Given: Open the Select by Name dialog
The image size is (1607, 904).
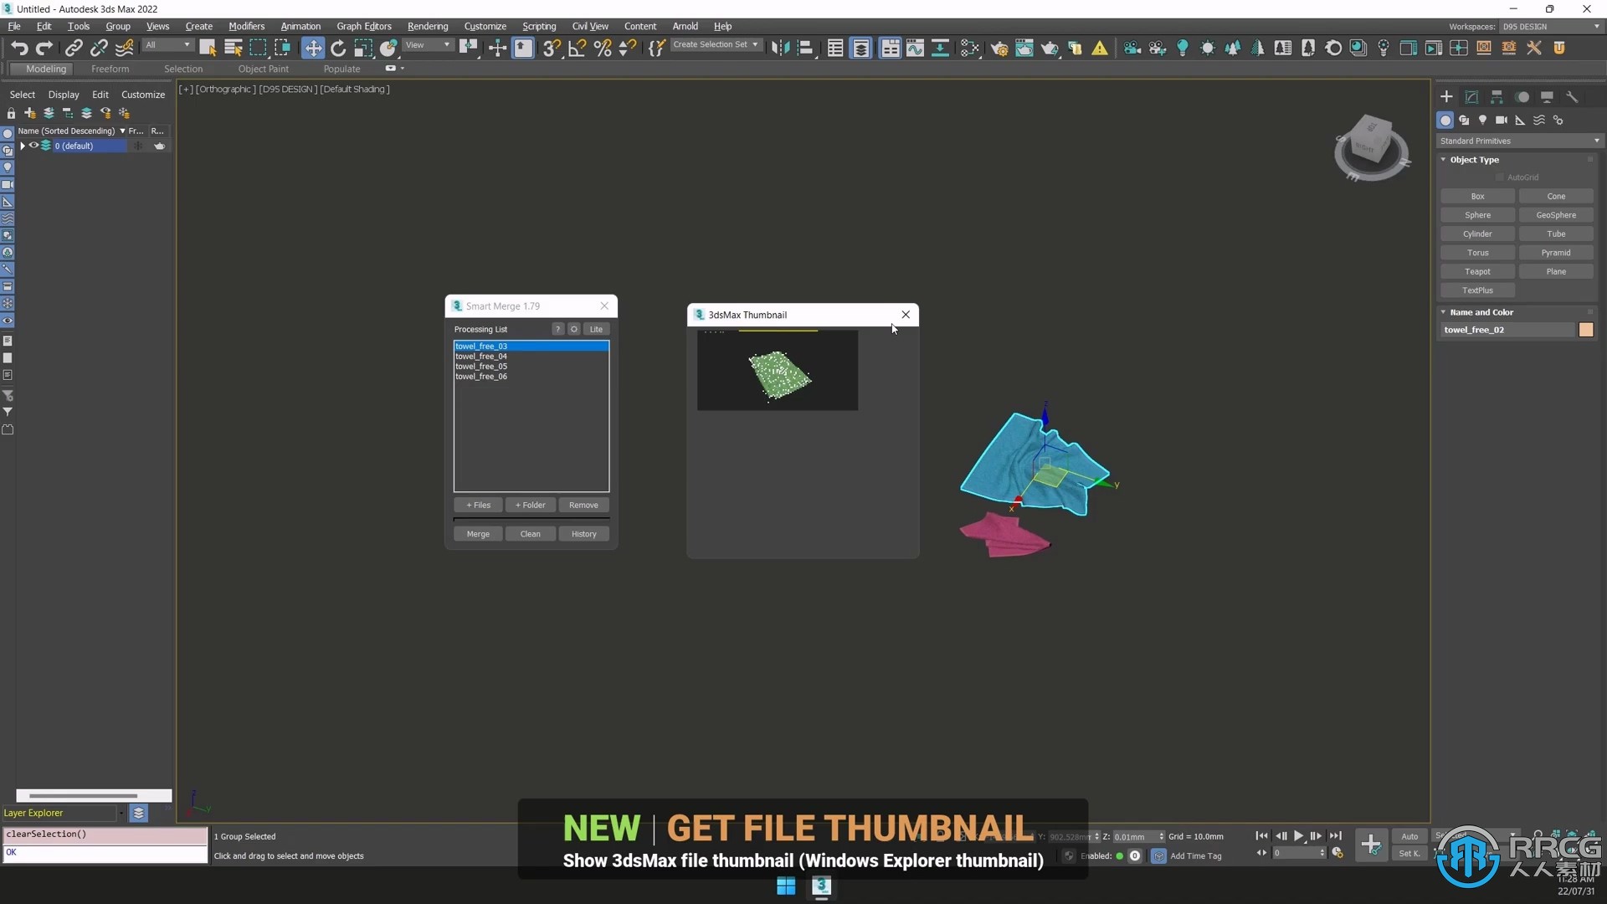Looking at the screenshot, I should click(233, 48).
